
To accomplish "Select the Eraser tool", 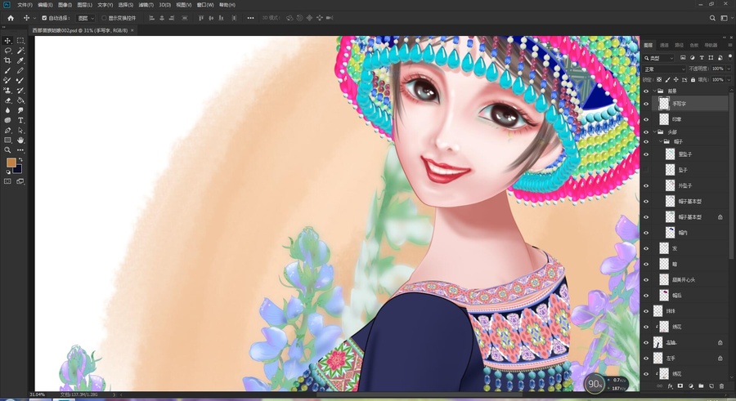I will coord(7,100).
